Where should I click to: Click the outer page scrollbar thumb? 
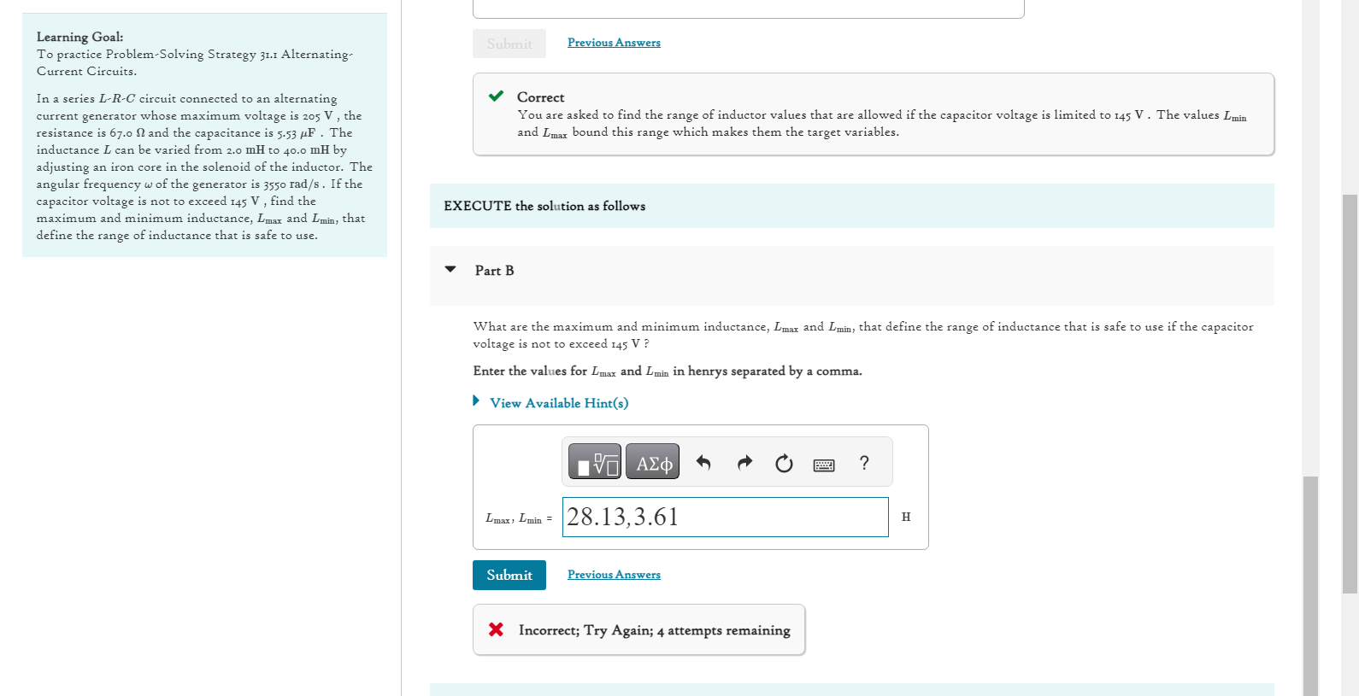(1350, 394)
